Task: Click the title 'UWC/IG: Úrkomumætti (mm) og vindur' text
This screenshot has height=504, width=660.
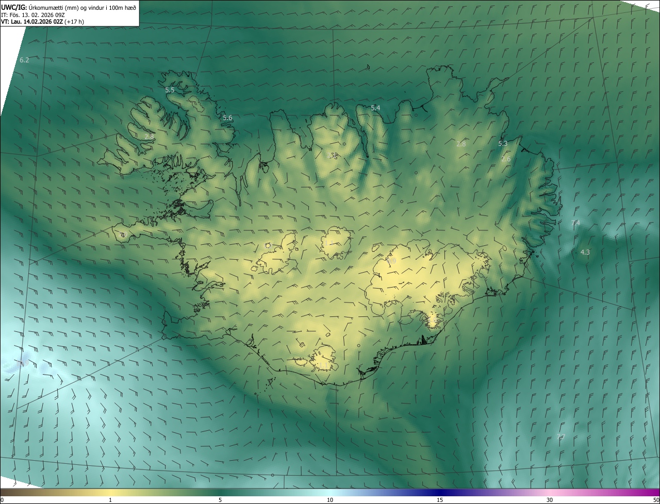Action: click(x=69, y=7)
